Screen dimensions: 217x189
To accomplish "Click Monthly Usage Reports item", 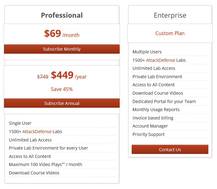I will 156,110.
